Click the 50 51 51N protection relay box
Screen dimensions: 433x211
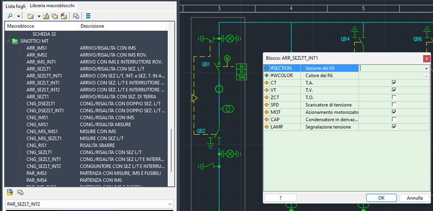241,72
